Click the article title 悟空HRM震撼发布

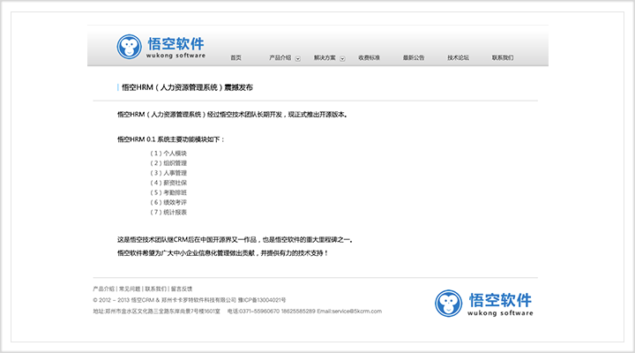pos(187,87)
